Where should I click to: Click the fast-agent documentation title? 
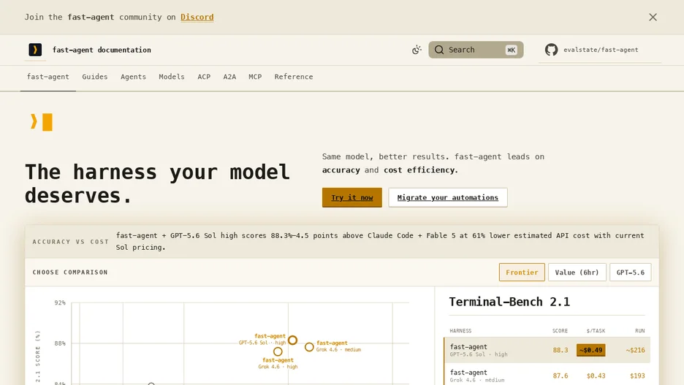[x=102, y=50]
